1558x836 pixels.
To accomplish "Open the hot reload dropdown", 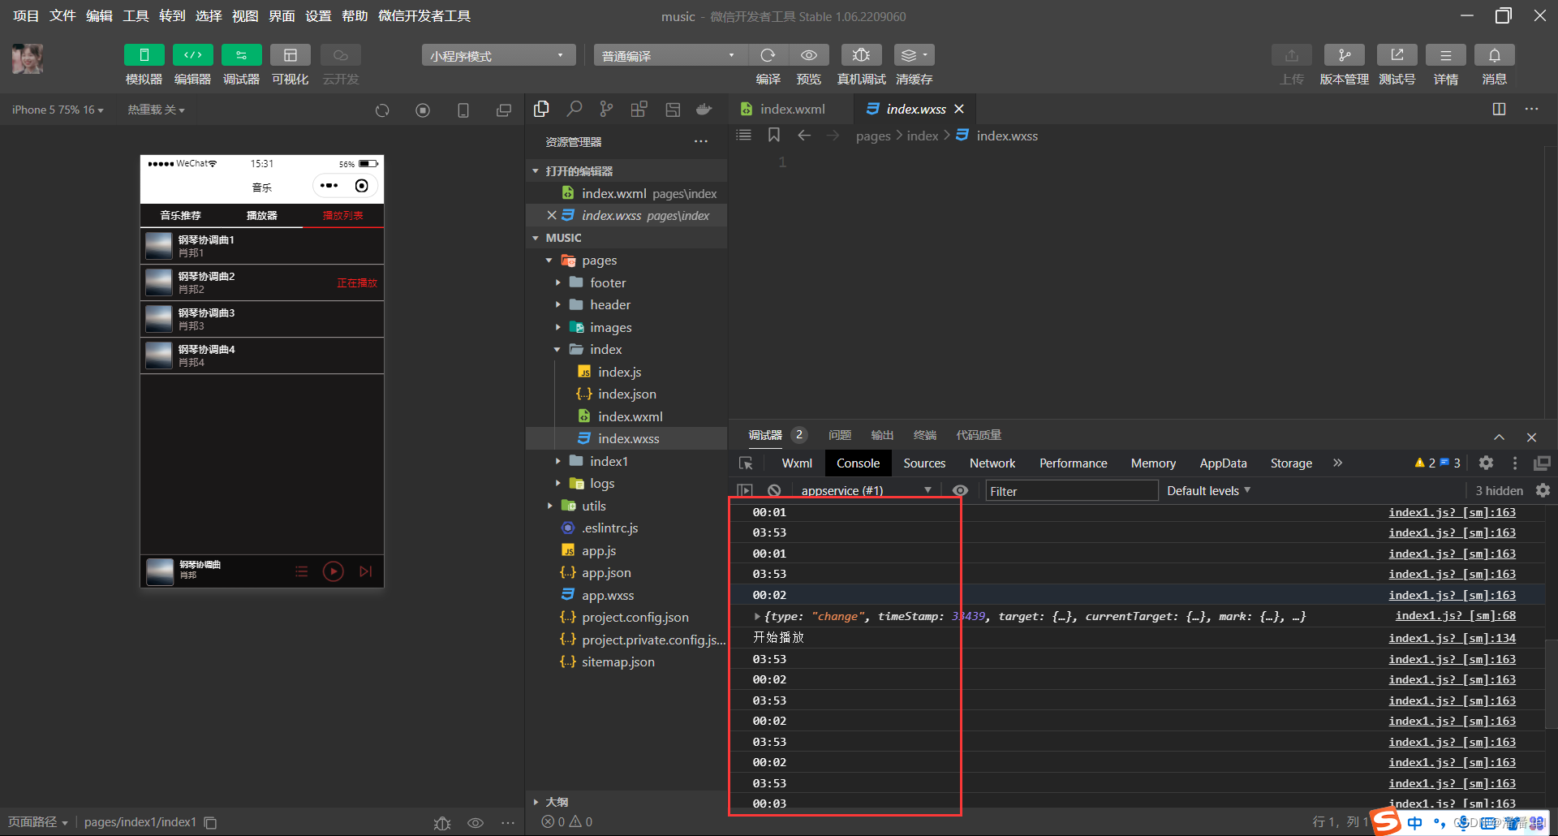I will click(156, 110).
